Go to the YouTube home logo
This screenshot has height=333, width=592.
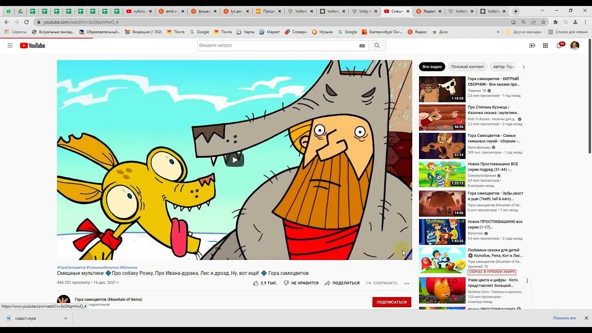[32, 45]
